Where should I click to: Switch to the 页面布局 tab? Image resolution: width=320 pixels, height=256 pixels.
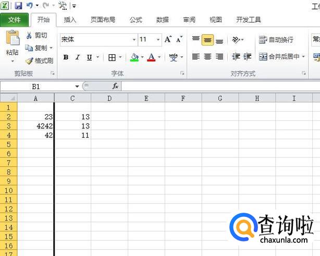(103, 20)
